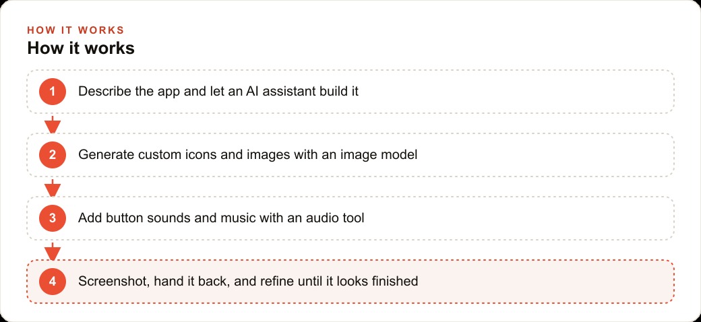Click the arrow pointing to step 4

(53, 251)
